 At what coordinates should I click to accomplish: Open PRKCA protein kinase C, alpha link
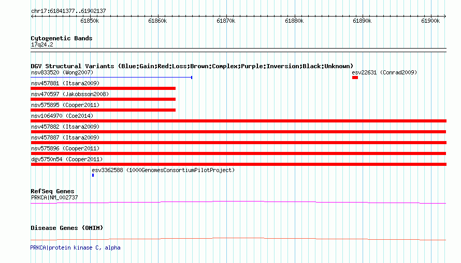tap(75, 247)
